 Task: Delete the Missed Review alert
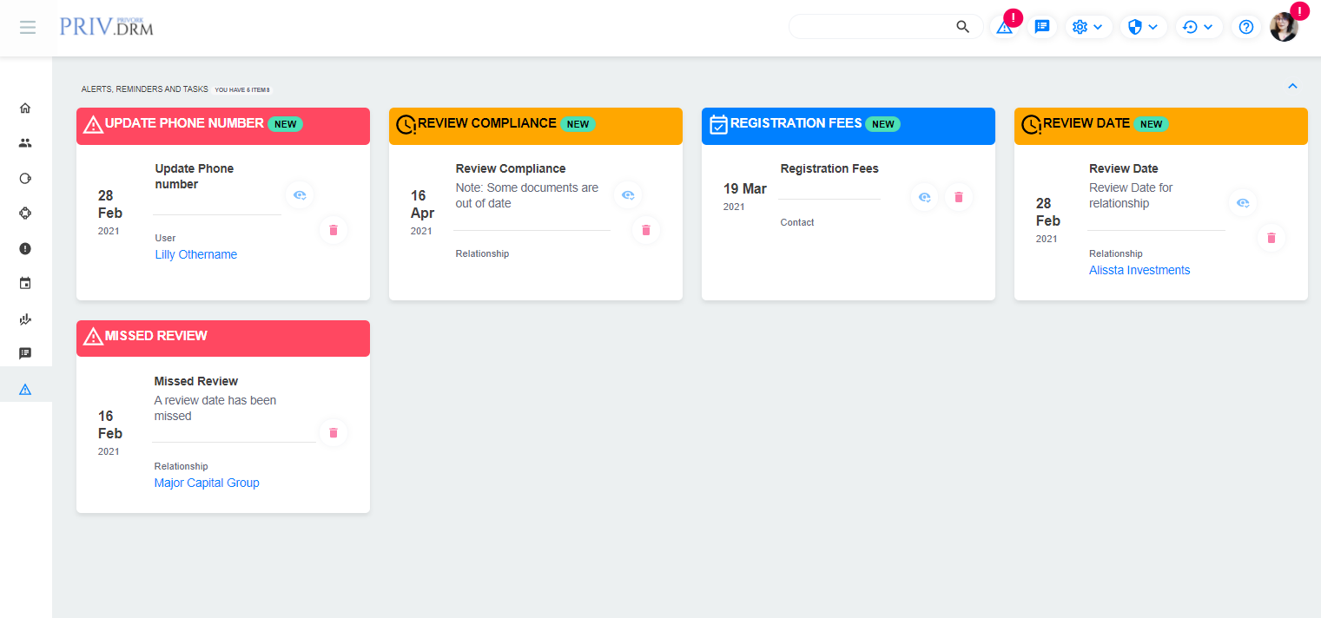(x=334, y=432)
